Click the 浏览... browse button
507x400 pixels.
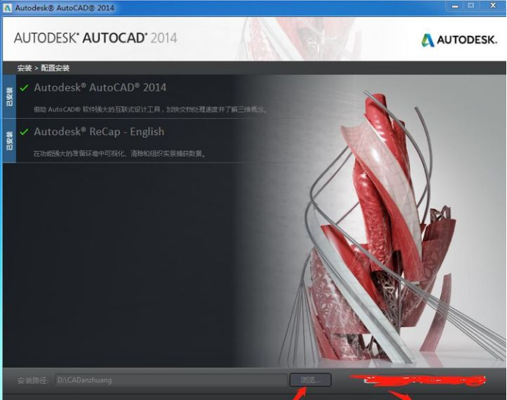310,380
